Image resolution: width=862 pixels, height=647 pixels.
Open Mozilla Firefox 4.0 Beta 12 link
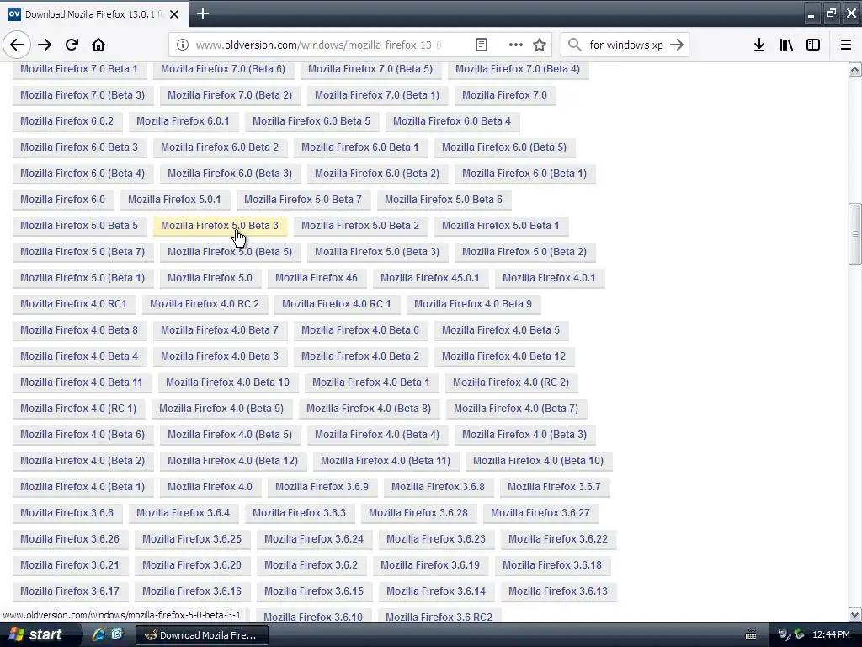503,356
